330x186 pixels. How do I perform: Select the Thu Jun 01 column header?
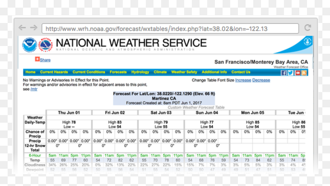click(69, 113)
